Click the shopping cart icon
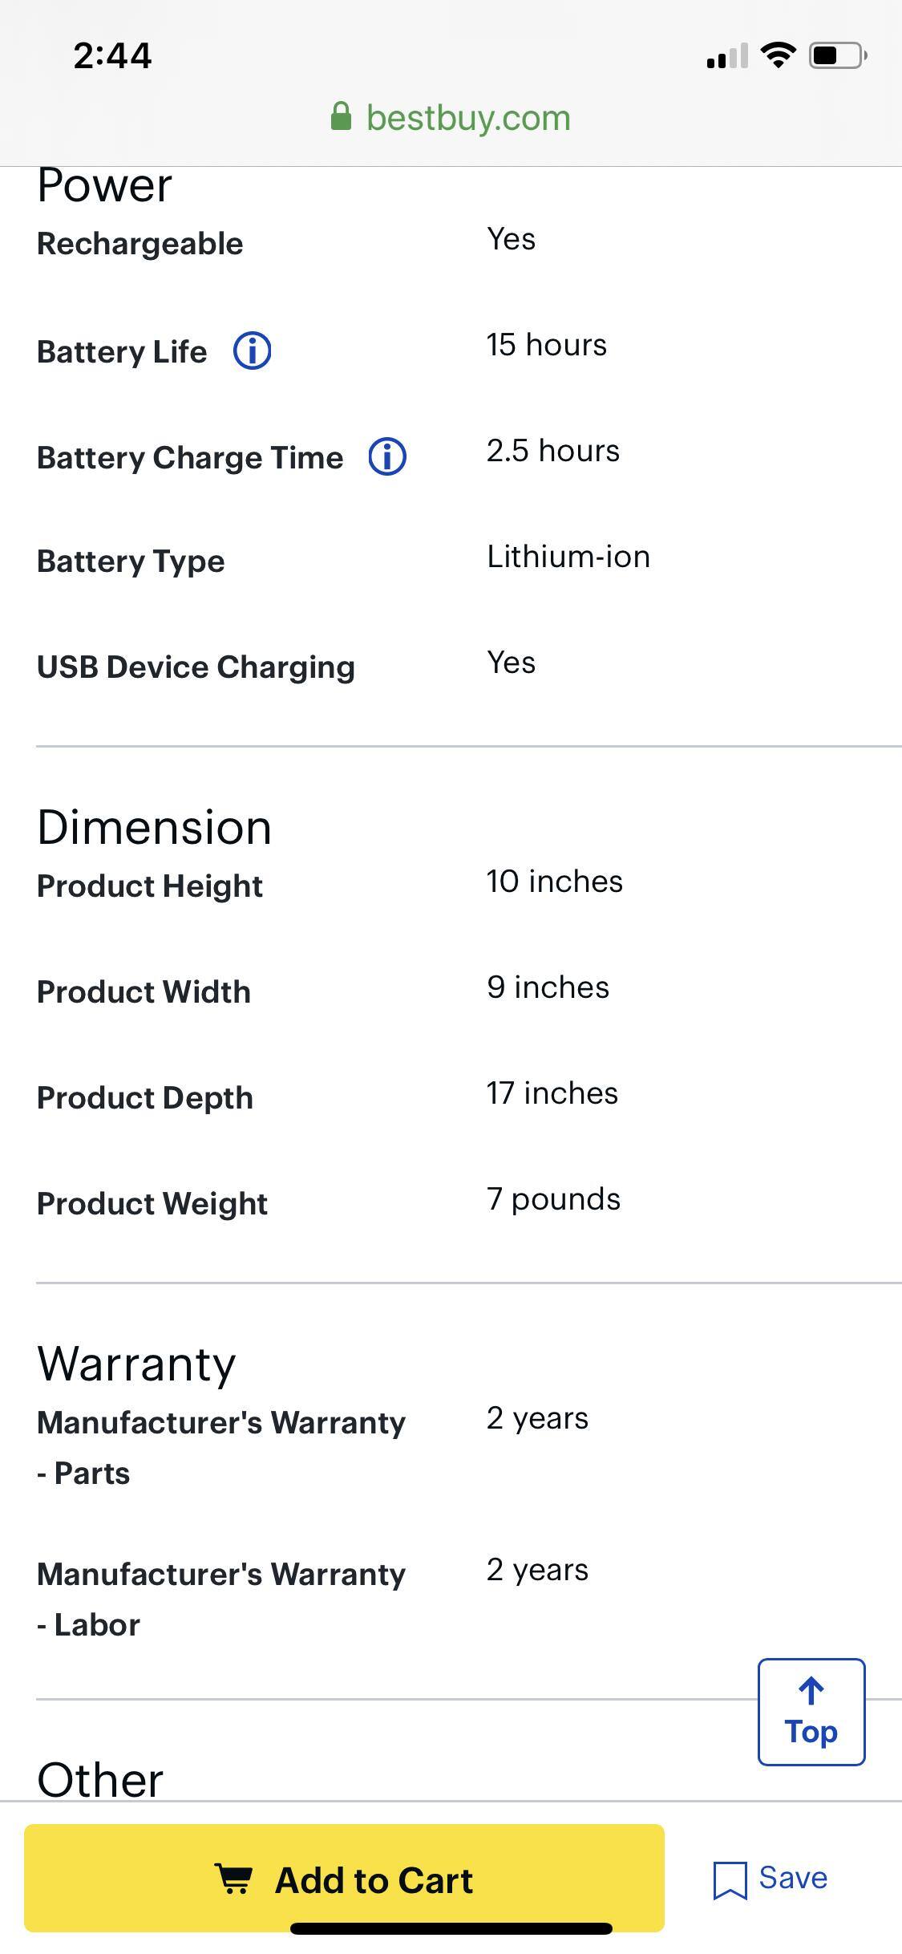The height and width of the screenshot is (1954, 902). [234, 1879]
